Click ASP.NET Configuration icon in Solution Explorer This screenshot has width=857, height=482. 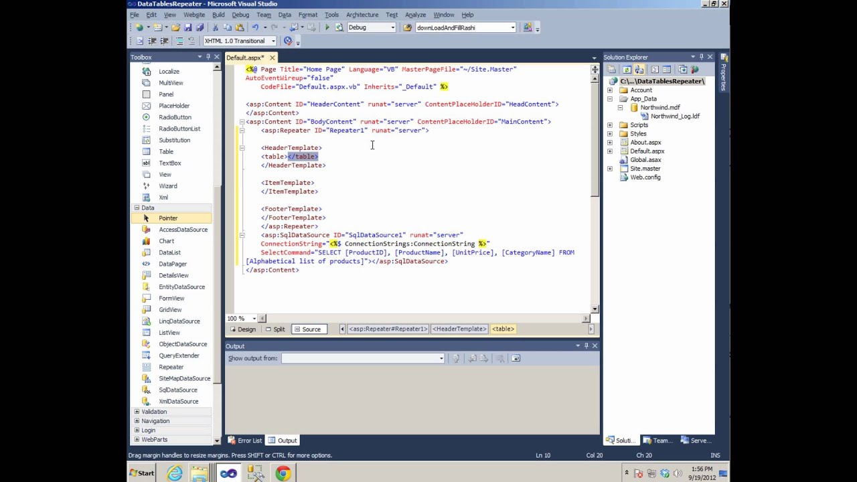[695, 69]
